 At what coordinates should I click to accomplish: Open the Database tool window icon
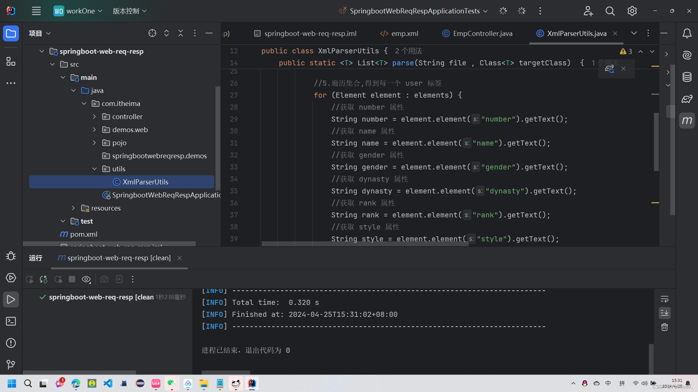tap(687, 77)
